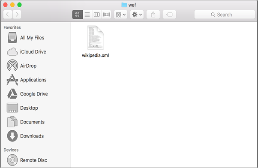This screenshot has width=258, height=168.
Task: Switch to icon view
Action: click(77, 15)
